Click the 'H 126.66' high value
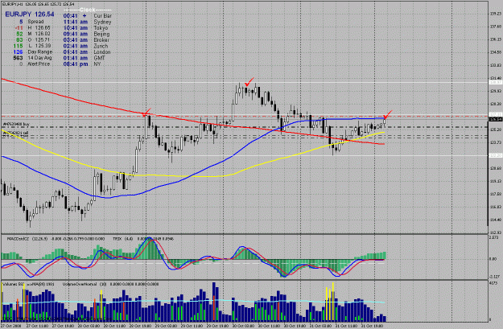Image resolution: width=503 pixels, height=329 pixels. 39,28
